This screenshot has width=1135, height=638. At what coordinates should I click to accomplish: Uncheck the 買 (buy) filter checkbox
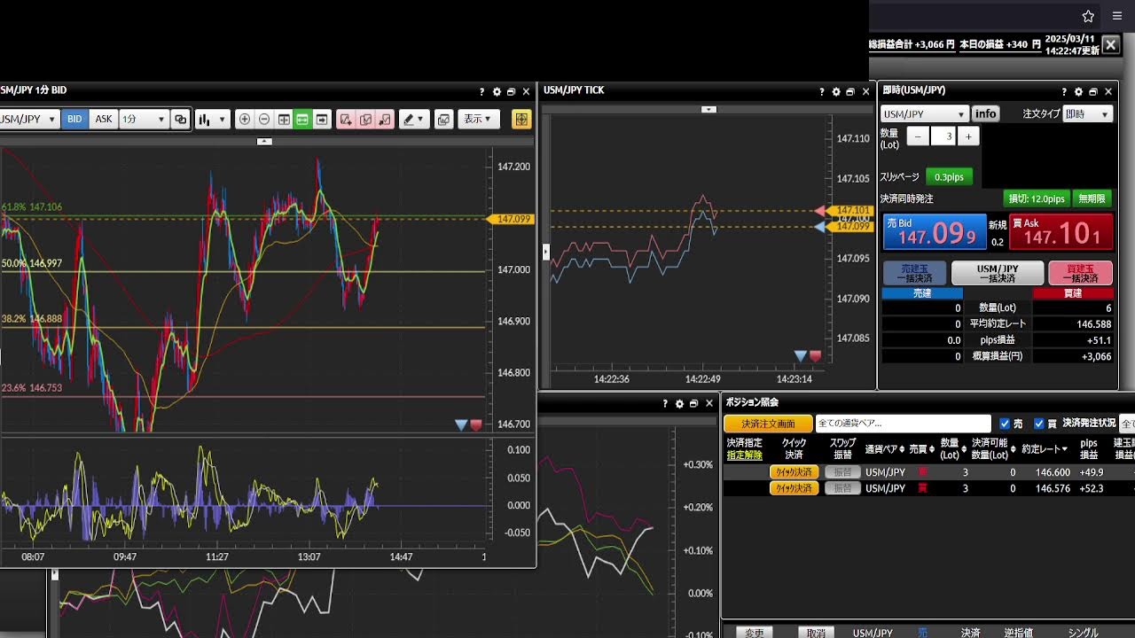point(1039,424)
